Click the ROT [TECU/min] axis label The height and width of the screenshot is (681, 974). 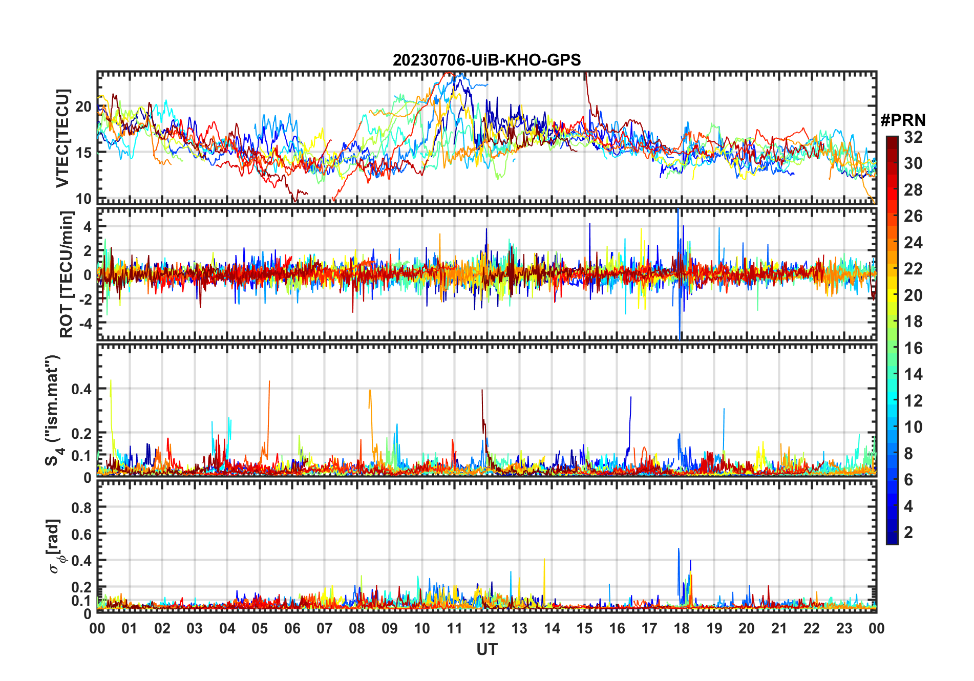point(66,274)
